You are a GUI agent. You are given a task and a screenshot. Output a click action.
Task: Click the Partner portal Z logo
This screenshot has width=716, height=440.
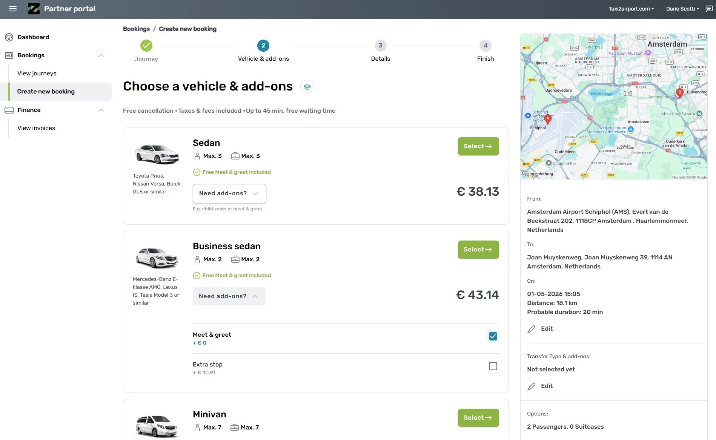pyautogui.click(x=34, y=9)
